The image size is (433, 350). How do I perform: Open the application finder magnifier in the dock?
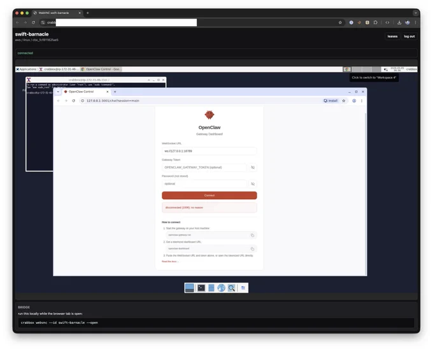pyautogui.click(x=231, y=288)
